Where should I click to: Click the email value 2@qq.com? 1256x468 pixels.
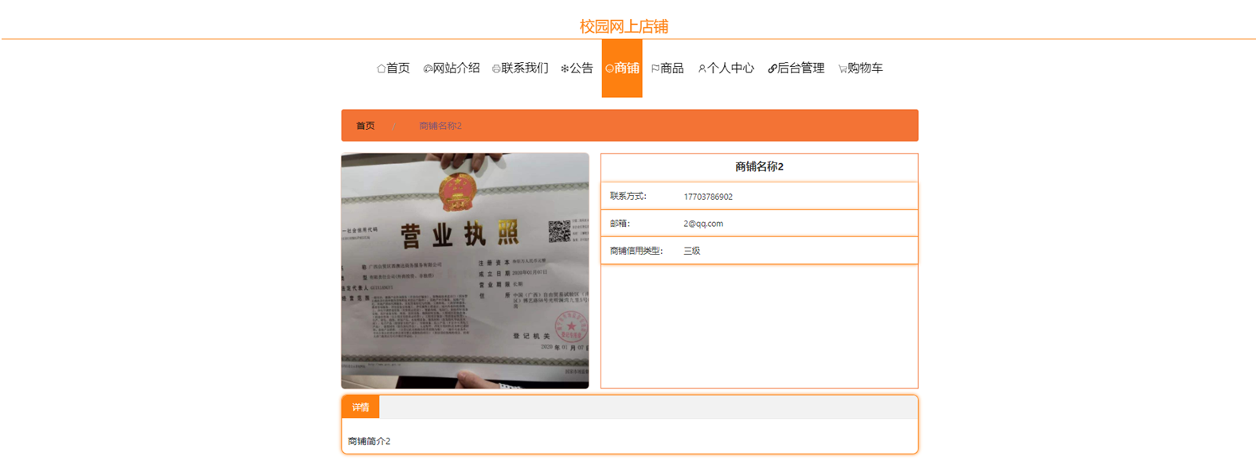(703, 224)
